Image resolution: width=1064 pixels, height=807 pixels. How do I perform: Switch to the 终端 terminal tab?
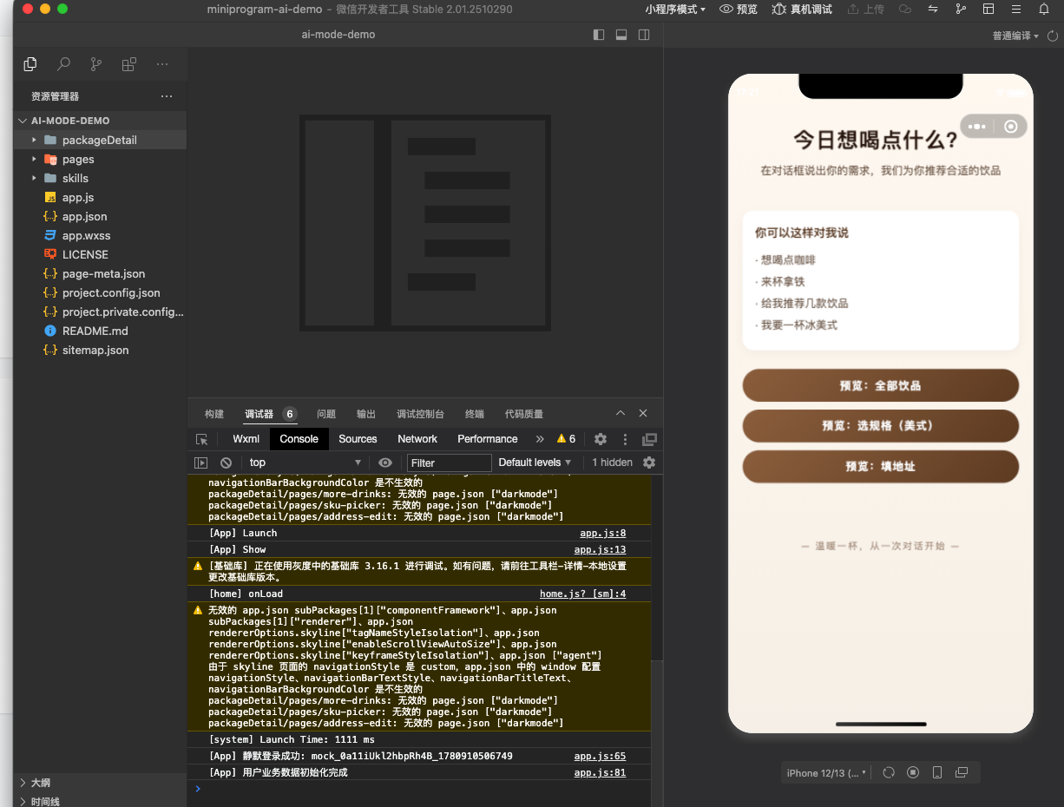[475, 414]
